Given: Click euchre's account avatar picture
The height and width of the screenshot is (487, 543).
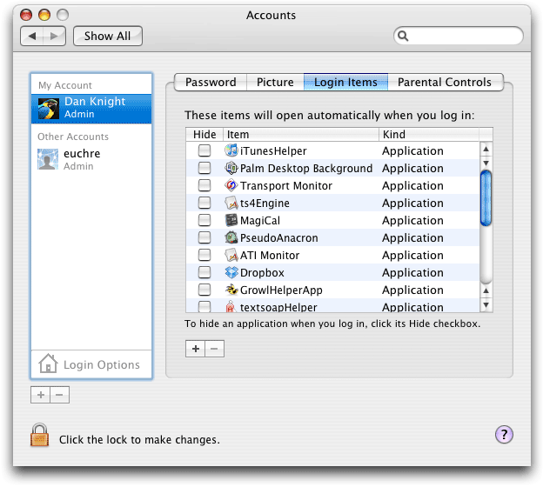Looking at the screenshot, I should coord(48,159).
